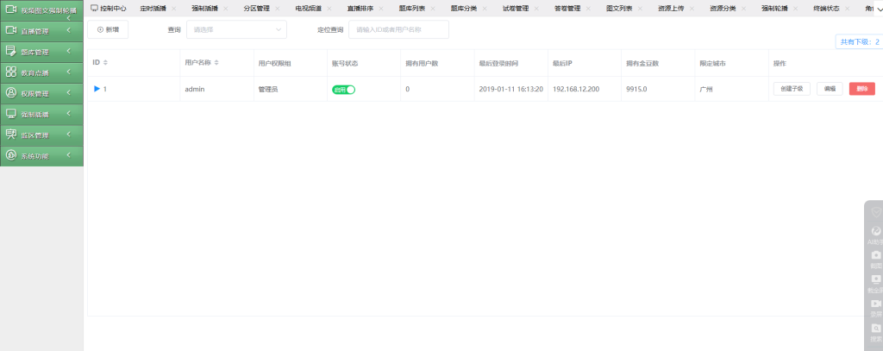
Task: Switch to the 直播排序 tab
Action: point(360,9)
